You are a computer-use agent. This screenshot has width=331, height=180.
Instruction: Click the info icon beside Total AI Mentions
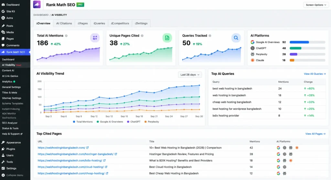coord(66,36)
